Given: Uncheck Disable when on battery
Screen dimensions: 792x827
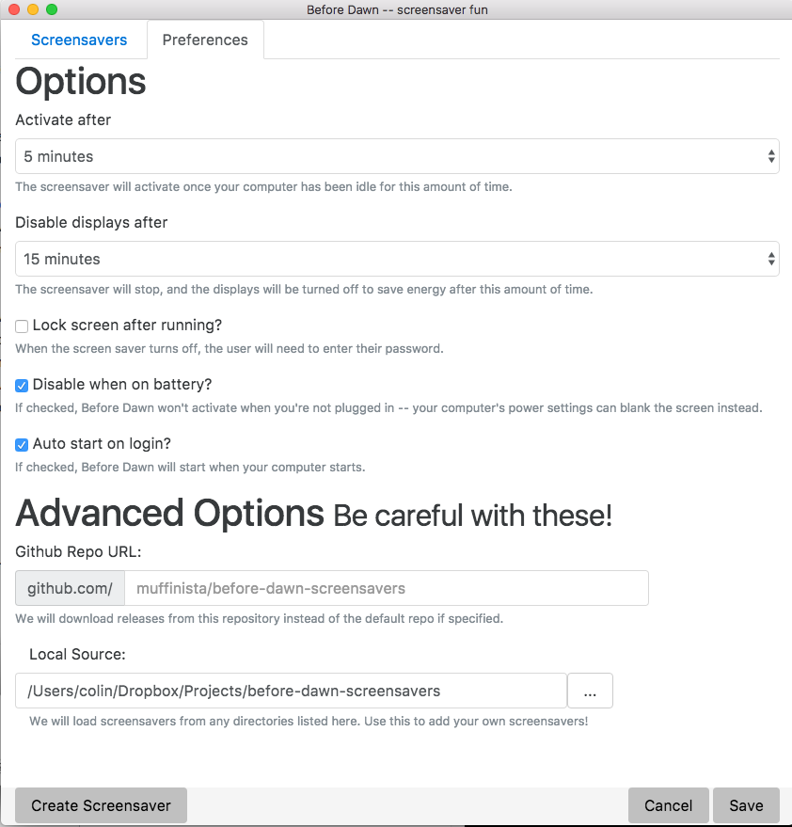Looking at the screenshot, I should pyautogui.click(x=22, y=386).
